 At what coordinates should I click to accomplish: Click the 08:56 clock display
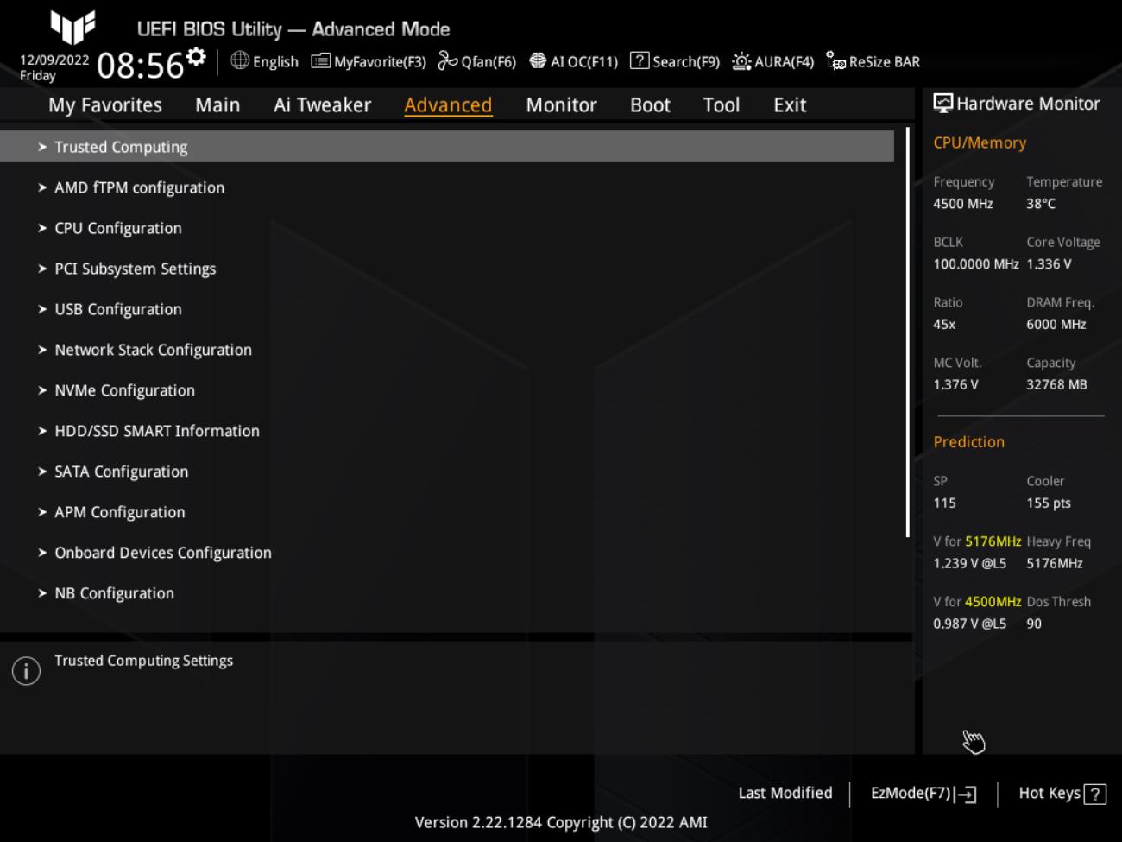(x=140, y=66)
